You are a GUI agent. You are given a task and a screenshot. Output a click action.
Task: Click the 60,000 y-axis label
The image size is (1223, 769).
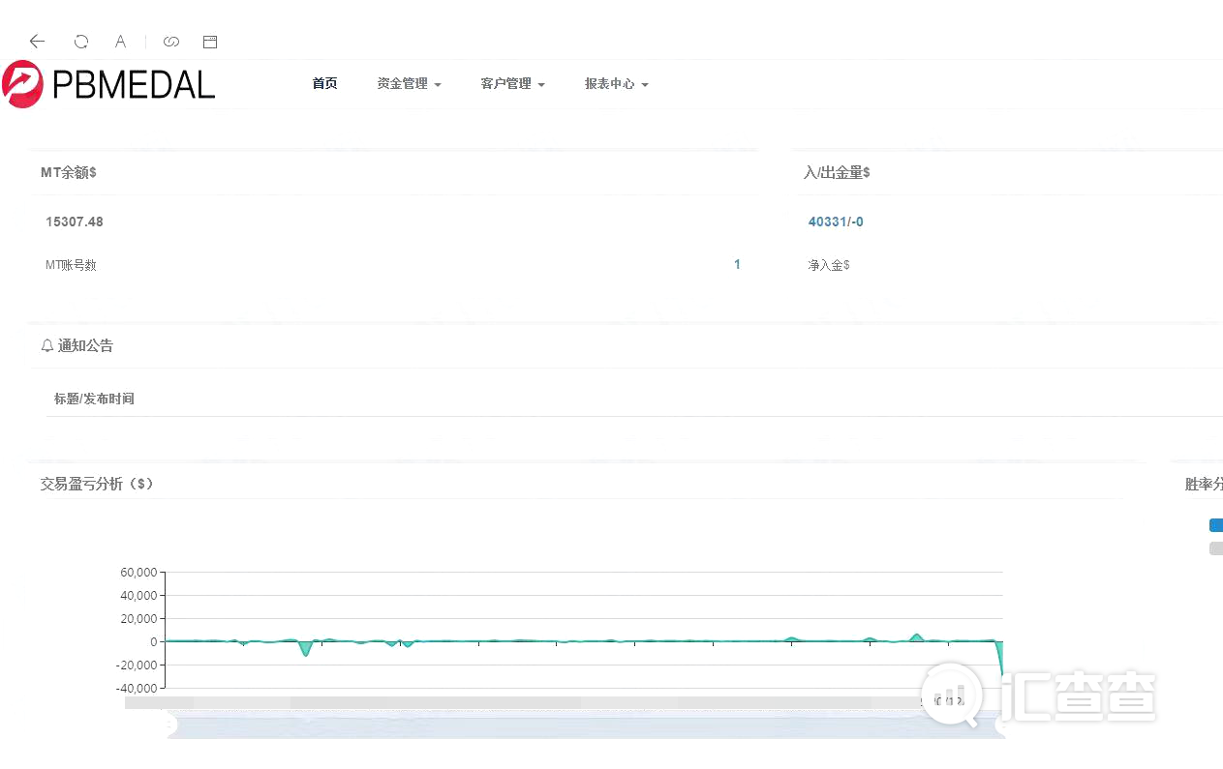[x=138, y=573]
